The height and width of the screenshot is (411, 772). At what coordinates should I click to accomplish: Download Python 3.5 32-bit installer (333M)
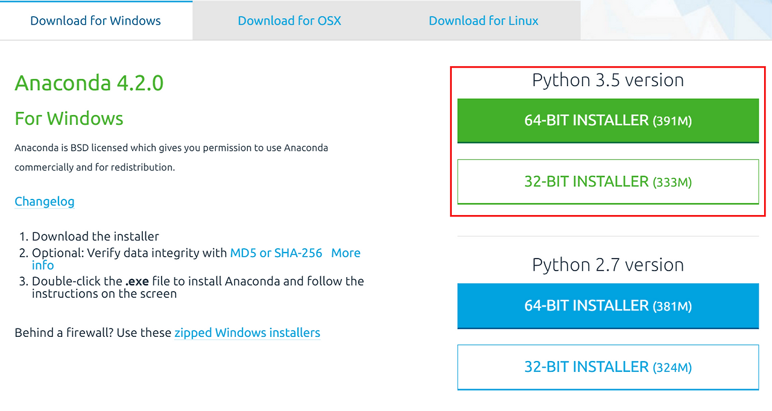[x=608, y=181]
